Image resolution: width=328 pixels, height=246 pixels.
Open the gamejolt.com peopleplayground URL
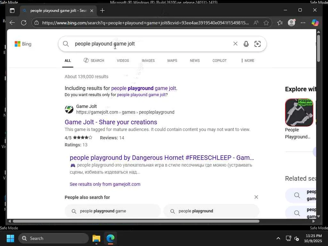point(125,112)
